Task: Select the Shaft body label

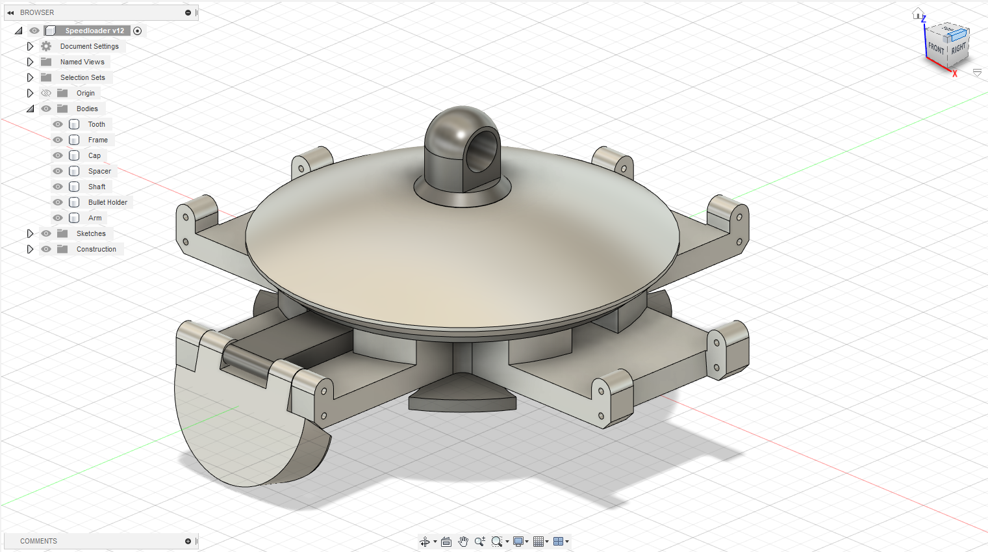Action: [x=97, y=187]
